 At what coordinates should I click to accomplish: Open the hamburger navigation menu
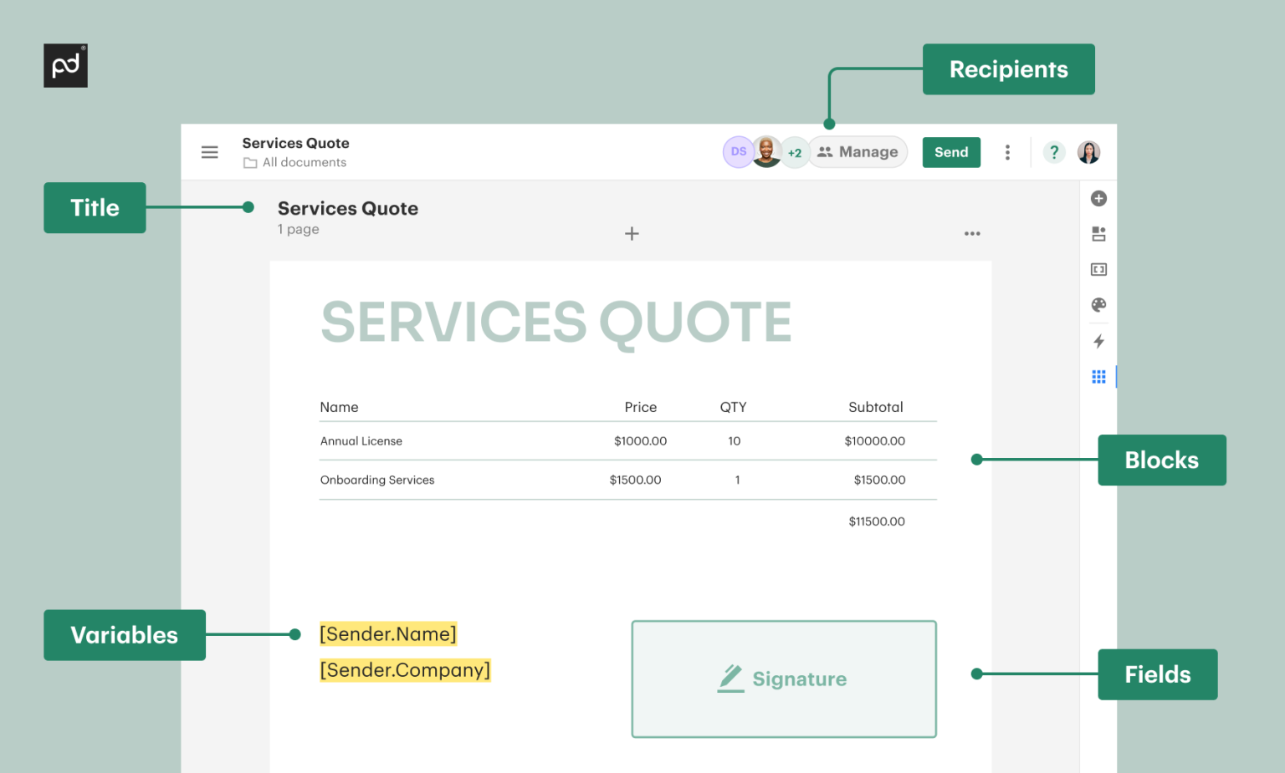coord(209,152)
